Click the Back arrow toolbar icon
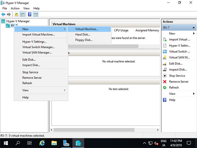Image resolution: width=197 pixels, height=148 pixels. click(3, 15)
